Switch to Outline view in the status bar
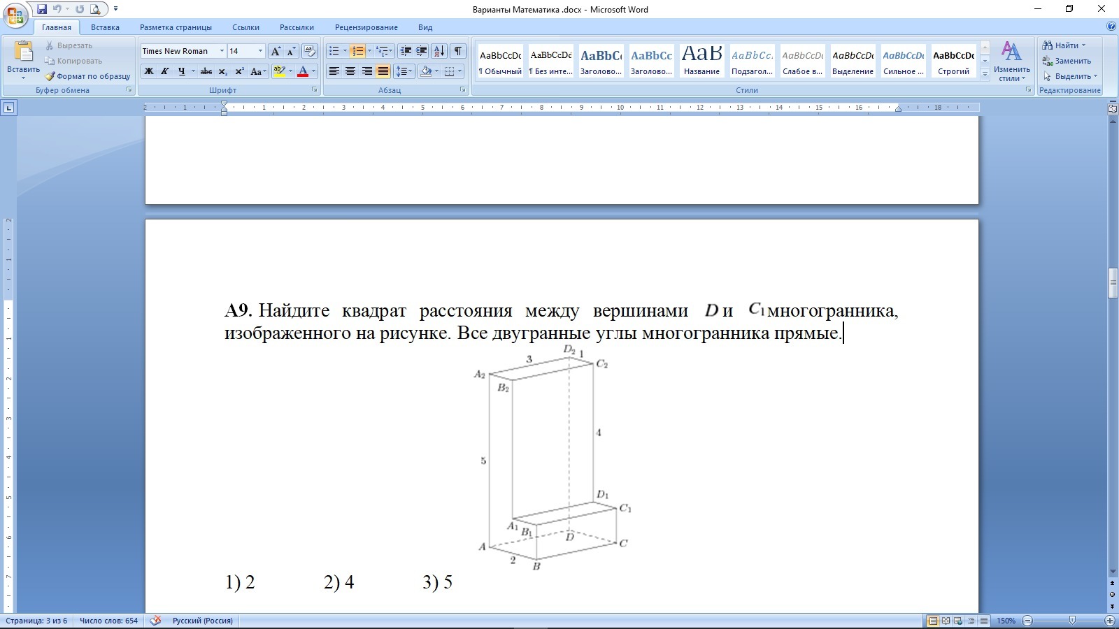1119x629 pixels. click(x=971, y=621)
